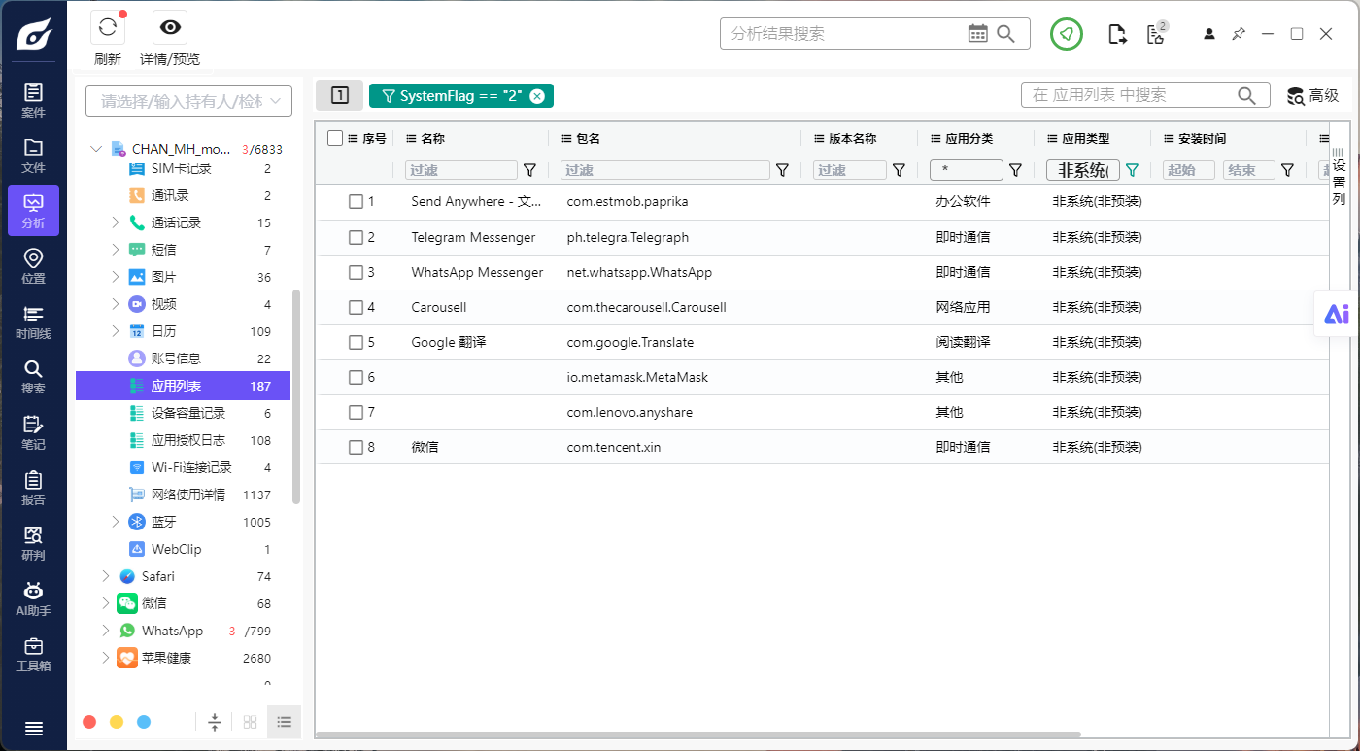Click the pin window icon
Screen dimensions: 1360x751
[x=1239, y=34]
